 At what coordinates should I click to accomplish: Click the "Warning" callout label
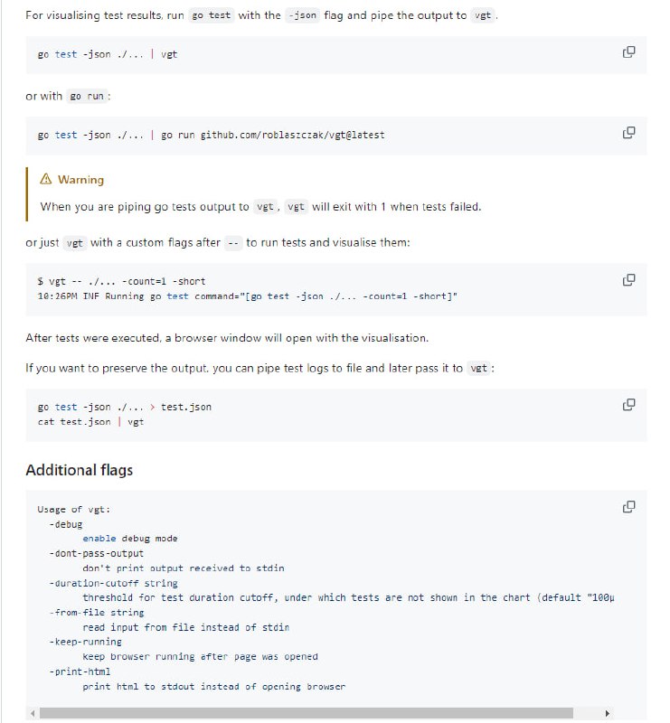[80, 180]
